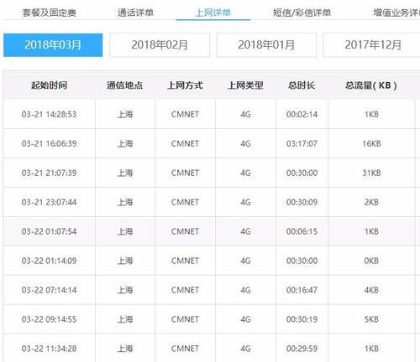This screenshot has width=420, height=362.
Task: Click the duration value 00:30:09
Action: click(x=302, y=202)
